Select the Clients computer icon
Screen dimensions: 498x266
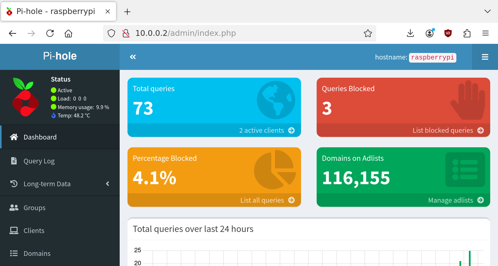tap(14, 230)
